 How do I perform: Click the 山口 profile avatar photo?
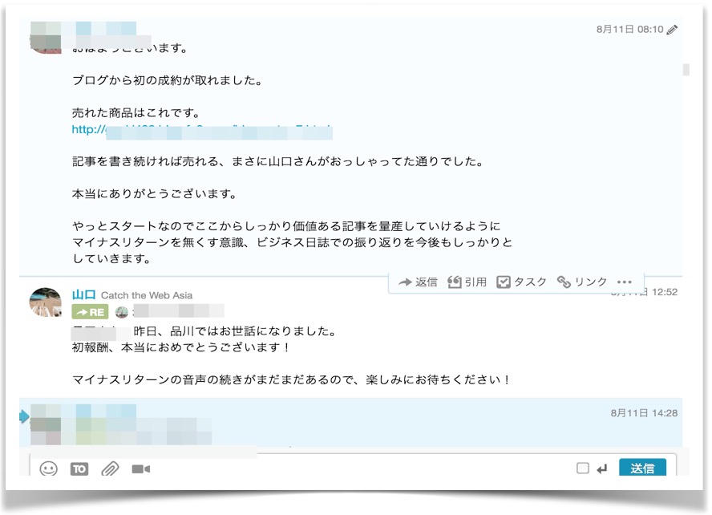tap(46, 302)
